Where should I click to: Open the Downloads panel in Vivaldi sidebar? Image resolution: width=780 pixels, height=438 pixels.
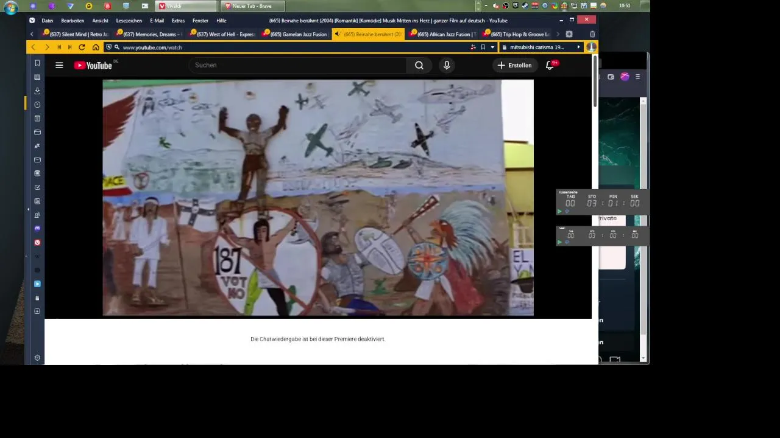(37, 91)
